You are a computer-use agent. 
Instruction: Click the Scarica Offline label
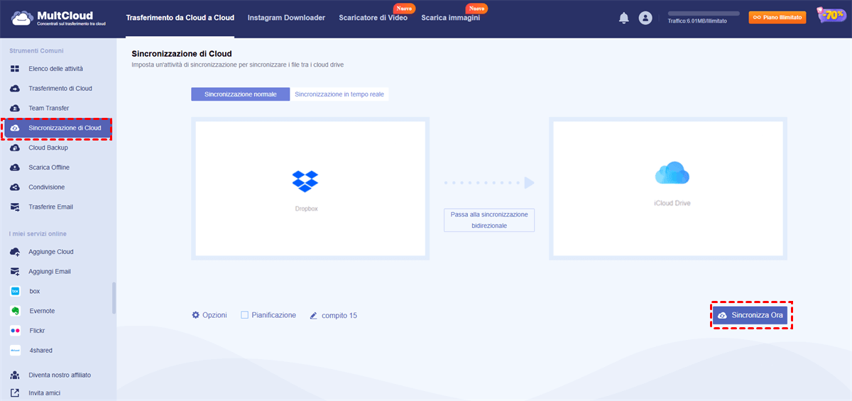tap(49, 167)
